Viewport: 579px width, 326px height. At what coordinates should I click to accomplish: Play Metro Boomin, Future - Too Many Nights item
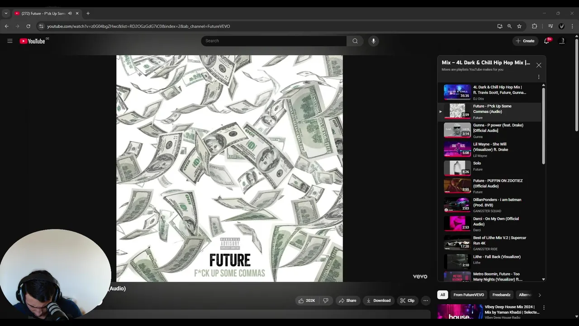point(489,277)
